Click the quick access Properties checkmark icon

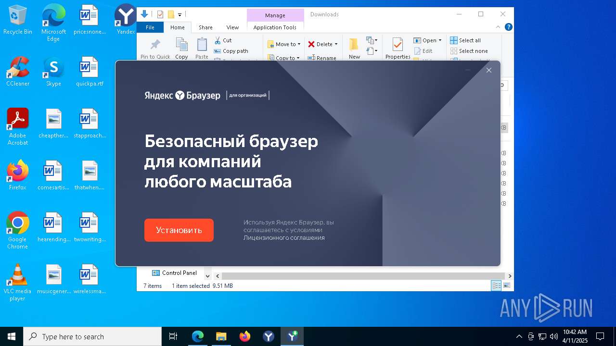[x=160, y=14]
